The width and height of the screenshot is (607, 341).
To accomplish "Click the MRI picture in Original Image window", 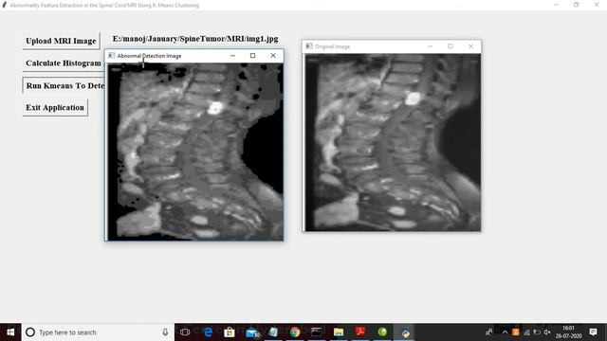I will pos(393,142).
